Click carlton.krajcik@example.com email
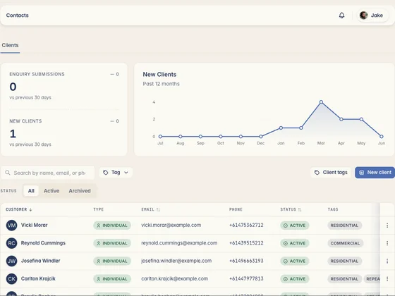Image resolution: width=395 pixels, height=296 pixels. pyautogui.click(x=175, y=278)
